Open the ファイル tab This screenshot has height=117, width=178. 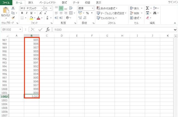pos(6,2)
